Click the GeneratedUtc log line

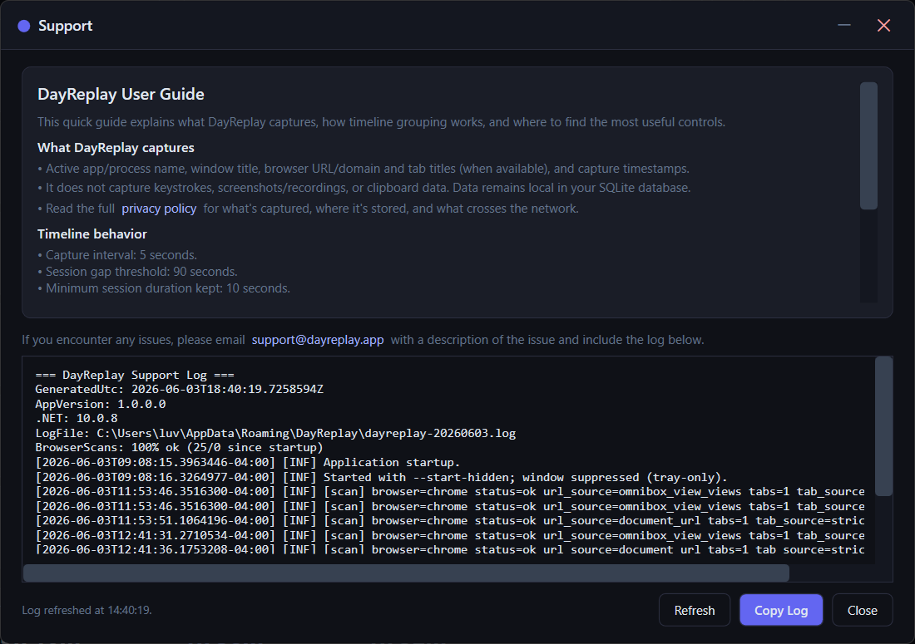(179, 390)
